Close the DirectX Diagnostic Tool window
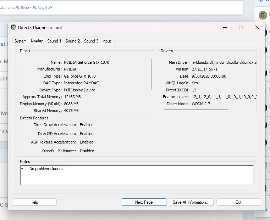This screenshot has width=270, height=220. pos(257,27)
